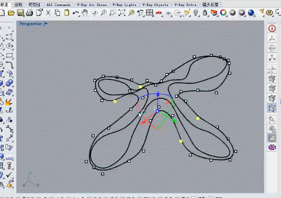Click the Explode tool icon
This screenshot has height=198, width=281.
[8, 102]
